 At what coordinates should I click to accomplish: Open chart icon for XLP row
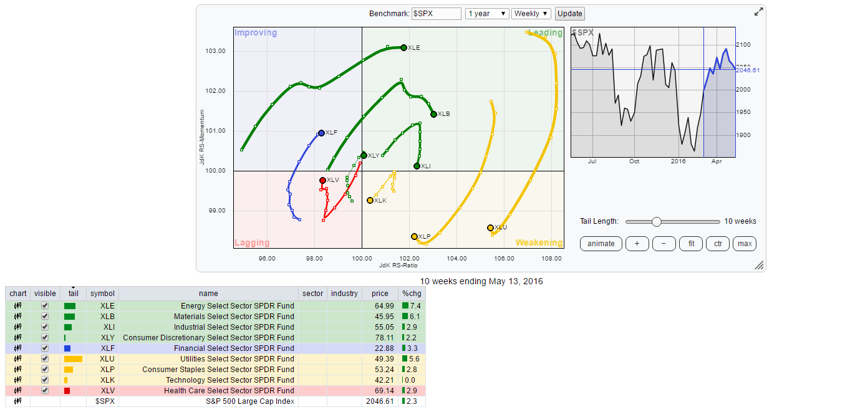click(x=17, y=370)
